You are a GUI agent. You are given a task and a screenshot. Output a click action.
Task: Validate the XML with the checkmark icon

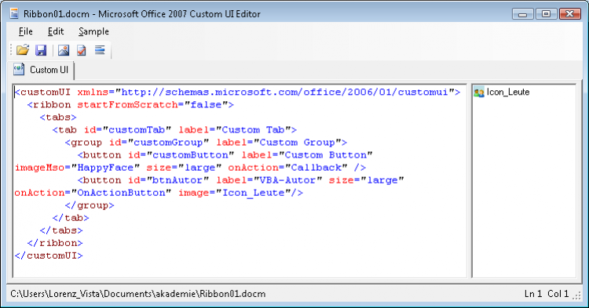coord(81,50)
